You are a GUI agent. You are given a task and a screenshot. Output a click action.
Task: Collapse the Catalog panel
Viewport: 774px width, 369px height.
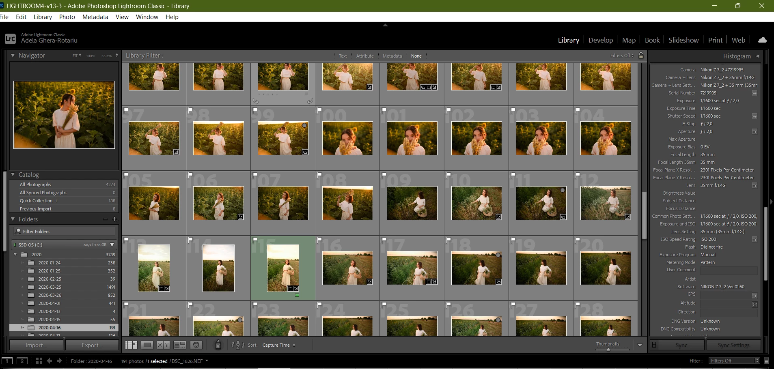click(x=13, y=175)
